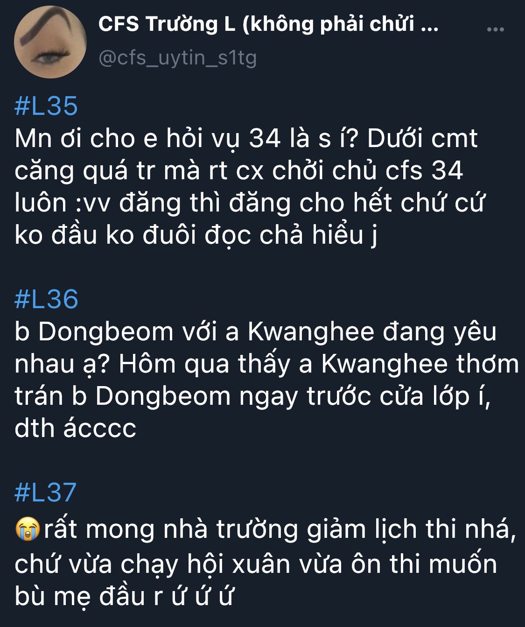The image size is (525, 627).
Task: Open the @cfs_uytin_s1tg handle
Action: coord(177,58)
